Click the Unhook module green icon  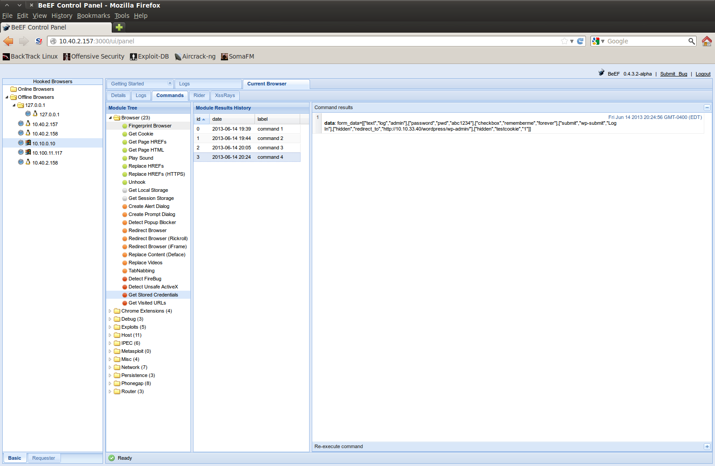tap(125, 182)
